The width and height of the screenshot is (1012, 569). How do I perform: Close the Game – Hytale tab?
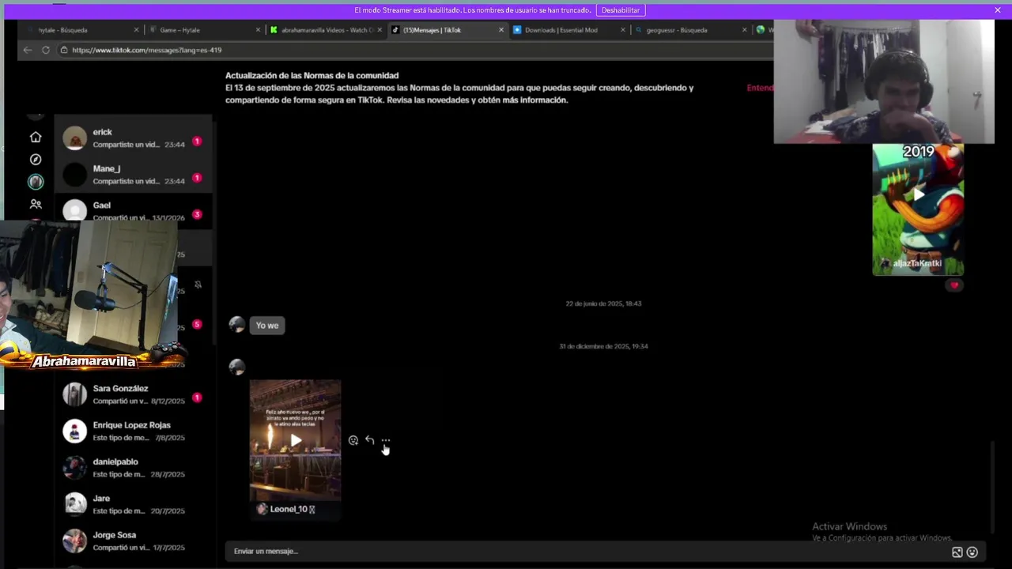258,30
